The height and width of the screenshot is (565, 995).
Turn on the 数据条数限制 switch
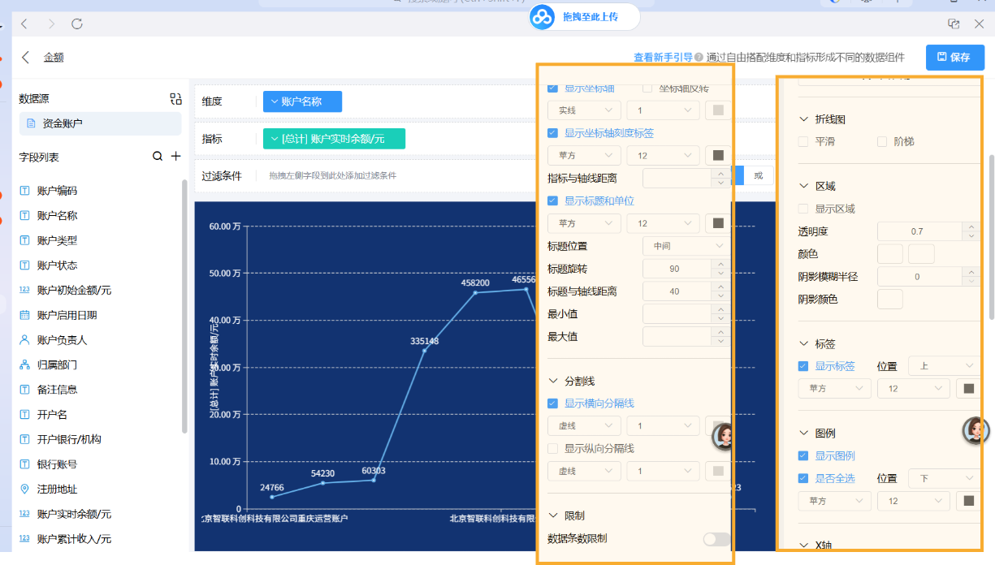point(716,539)
